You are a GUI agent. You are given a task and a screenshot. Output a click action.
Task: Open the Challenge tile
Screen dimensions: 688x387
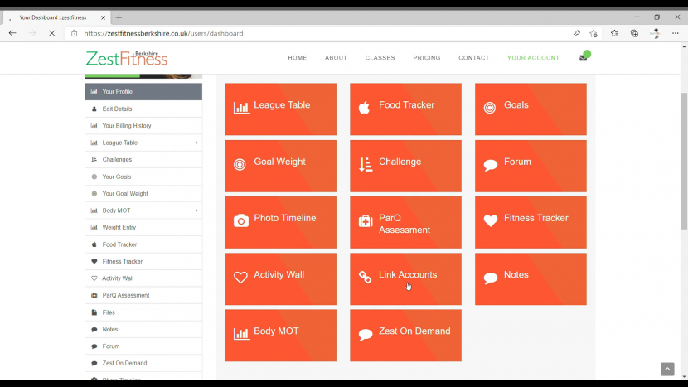pyautogui.click(x=405, y=166)
